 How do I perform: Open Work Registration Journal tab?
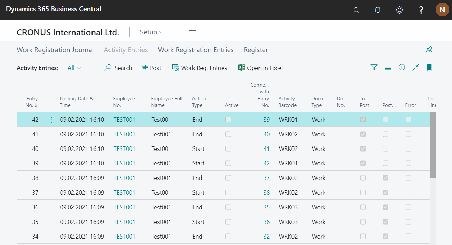pos(55,50)
